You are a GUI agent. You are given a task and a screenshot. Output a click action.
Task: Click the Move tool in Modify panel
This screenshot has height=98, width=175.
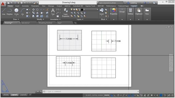pos(33,10)
